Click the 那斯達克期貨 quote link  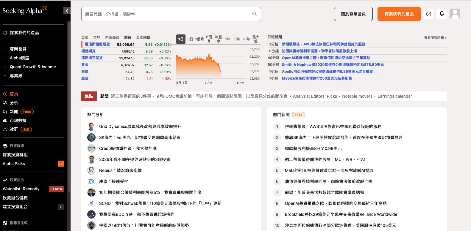pos(92,58)
